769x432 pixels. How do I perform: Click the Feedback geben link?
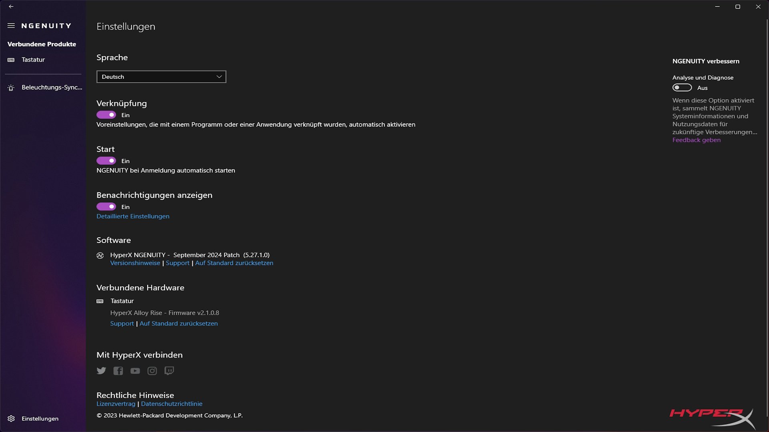point(697,140)
